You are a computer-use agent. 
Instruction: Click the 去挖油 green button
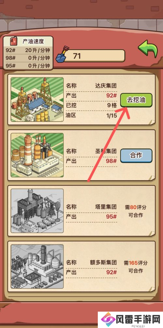136,100
